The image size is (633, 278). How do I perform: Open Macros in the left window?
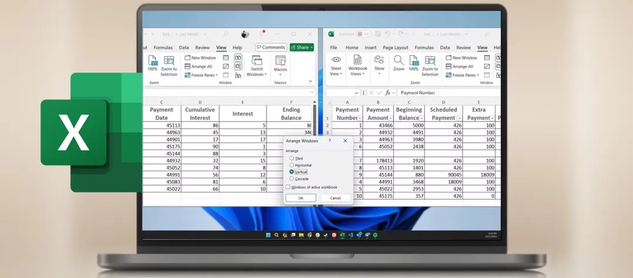[x=280, y=66]
